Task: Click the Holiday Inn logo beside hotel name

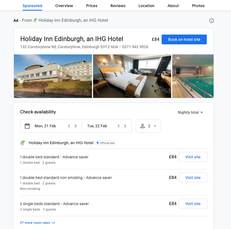Action: (23, 143)
